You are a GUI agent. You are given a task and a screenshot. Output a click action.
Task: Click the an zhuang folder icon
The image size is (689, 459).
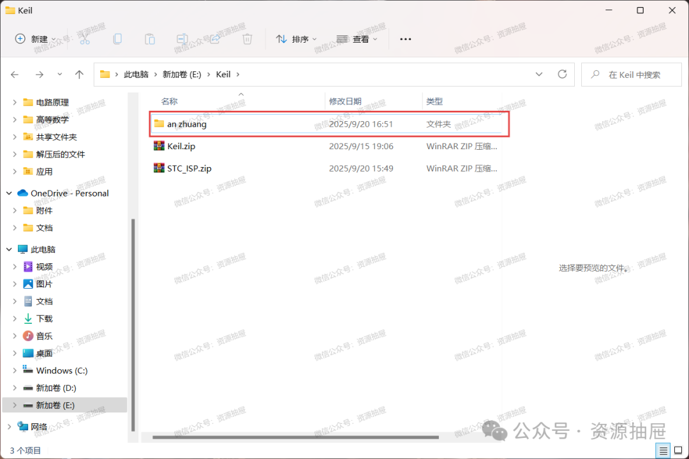(x=159, y=124)
